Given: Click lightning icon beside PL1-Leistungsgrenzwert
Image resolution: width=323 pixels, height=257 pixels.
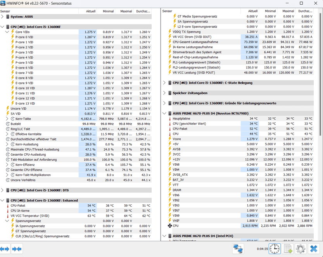Looking at the screenshot, I should click(x=170, y=62).
